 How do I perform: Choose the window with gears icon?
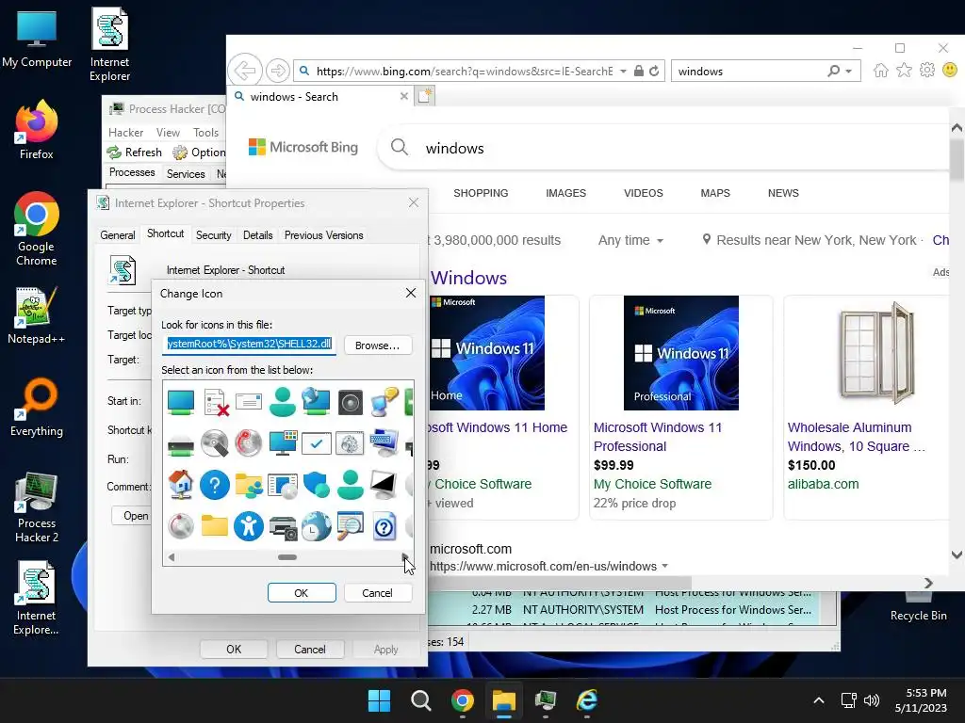(x=351, y=443)
